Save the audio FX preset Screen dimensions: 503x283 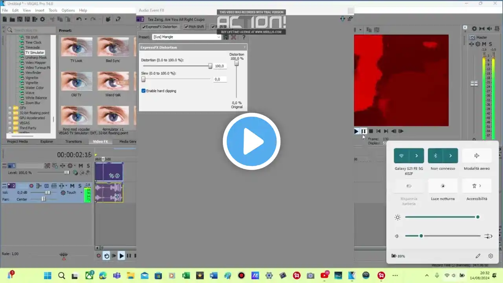coord(226,37)
